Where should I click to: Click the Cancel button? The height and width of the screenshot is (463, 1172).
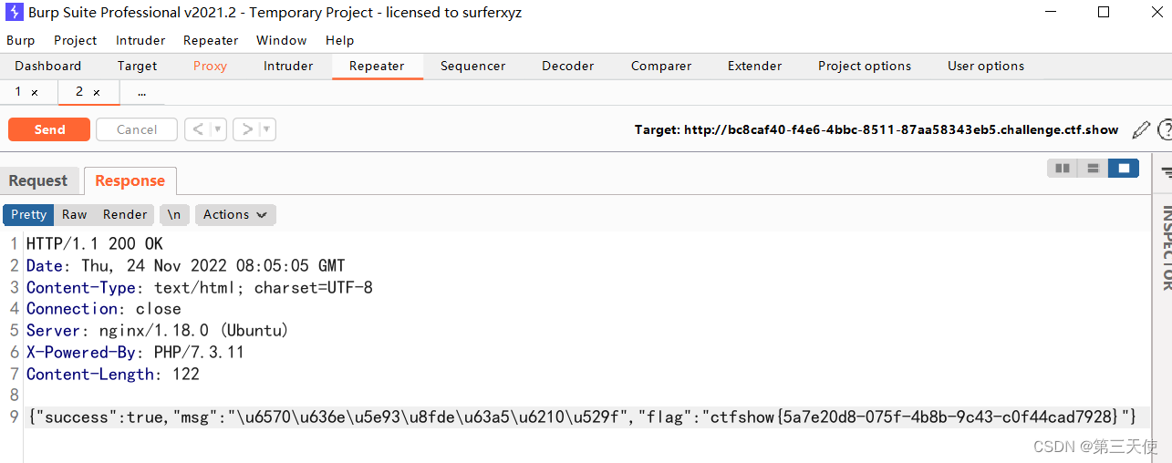coord(137,129)
